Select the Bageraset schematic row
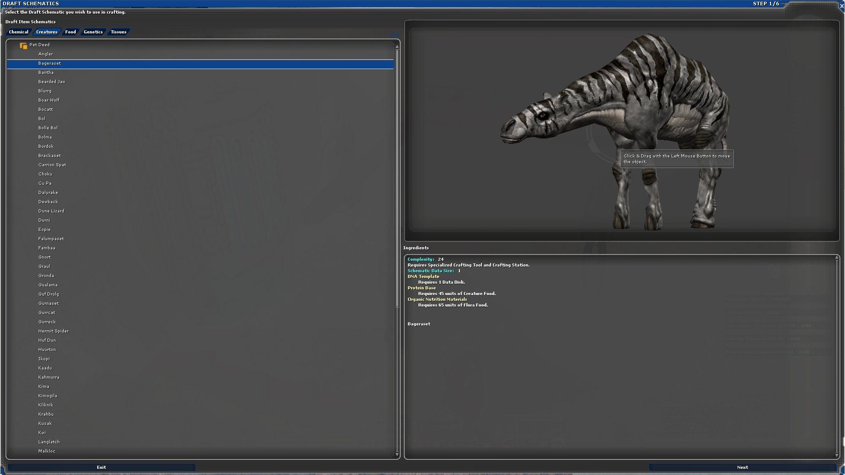The height and width of the screenshot is (475, 845). pos(200,64)
